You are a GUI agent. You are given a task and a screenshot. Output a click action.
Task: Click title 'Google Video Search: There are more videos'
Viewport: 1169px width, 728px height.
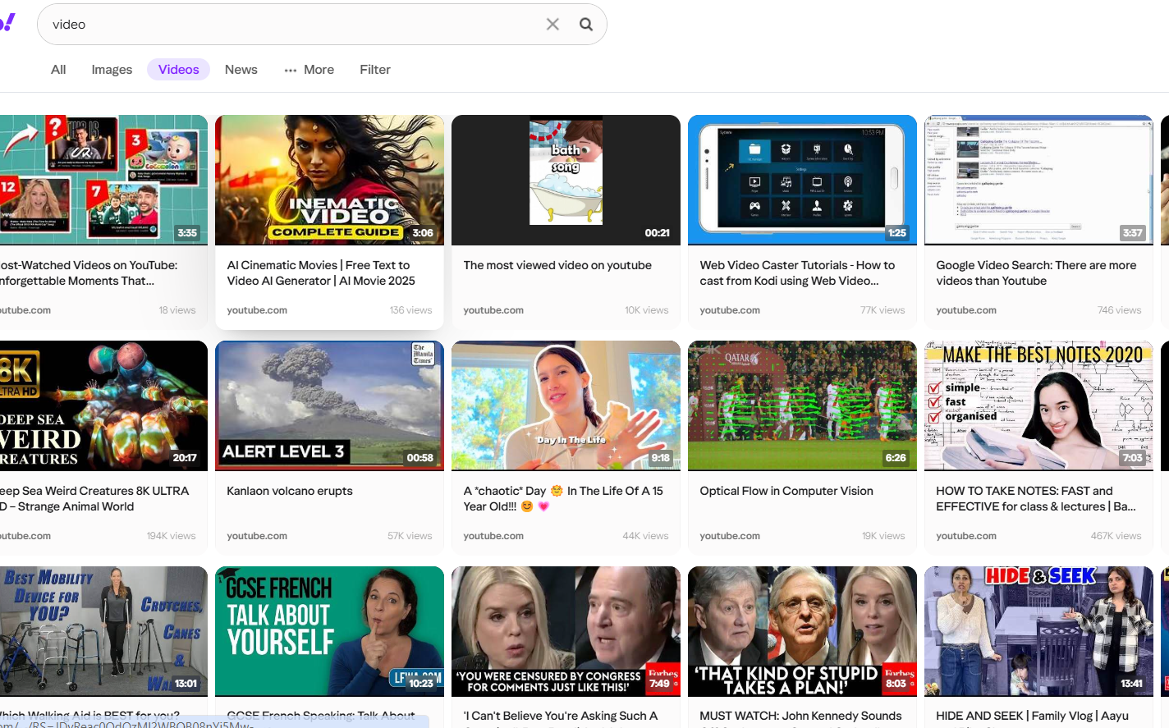(1036, 273)
